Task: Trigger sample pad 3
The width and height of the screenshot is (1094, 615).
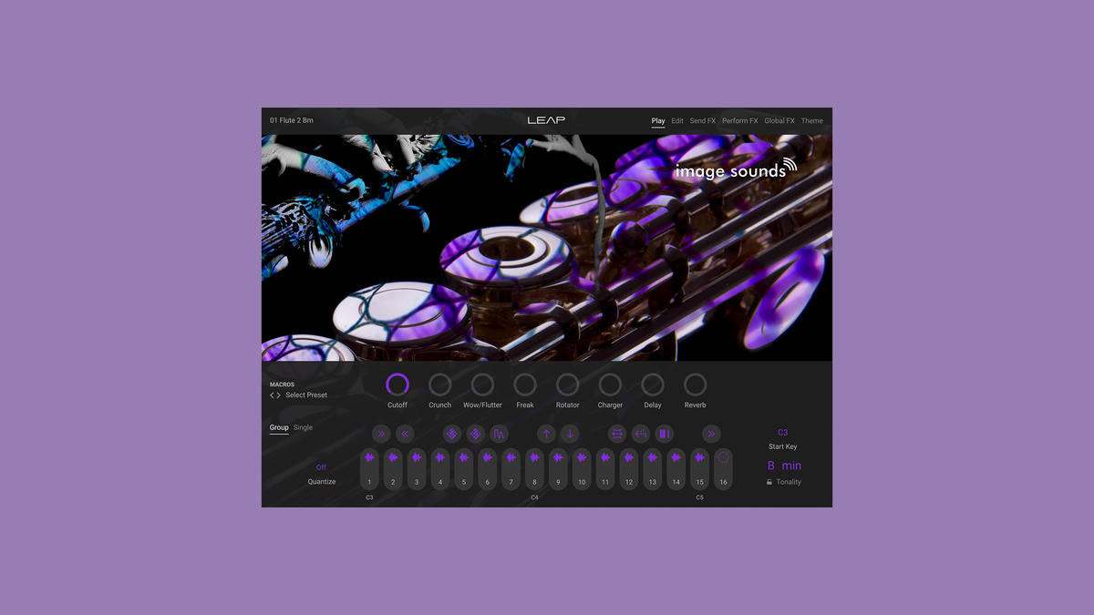Action: [x=417, y=469]
